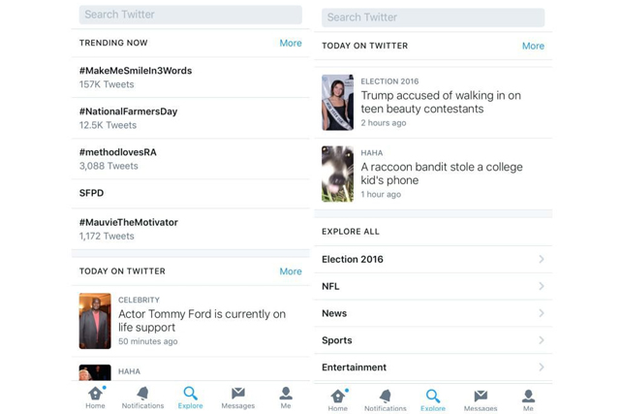This screenshot has width=622, height=414.
Task: Select News label in Explore All
Action: [x=334, y=313]
